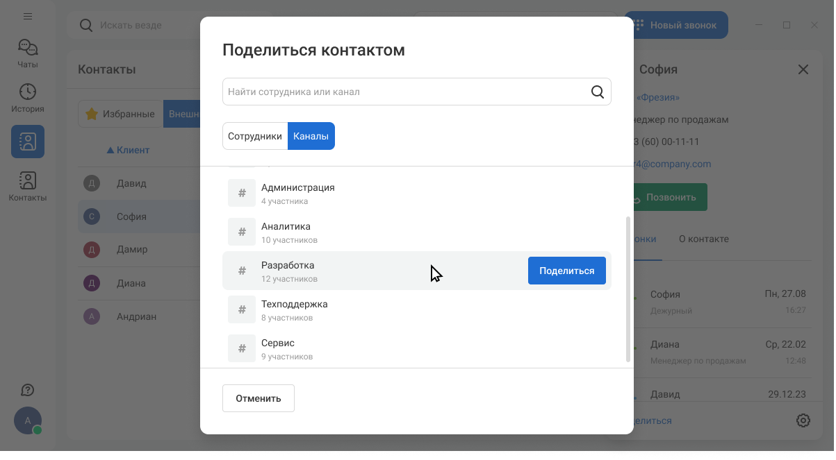Switch to the Сотрудники tab

[255, 136]
